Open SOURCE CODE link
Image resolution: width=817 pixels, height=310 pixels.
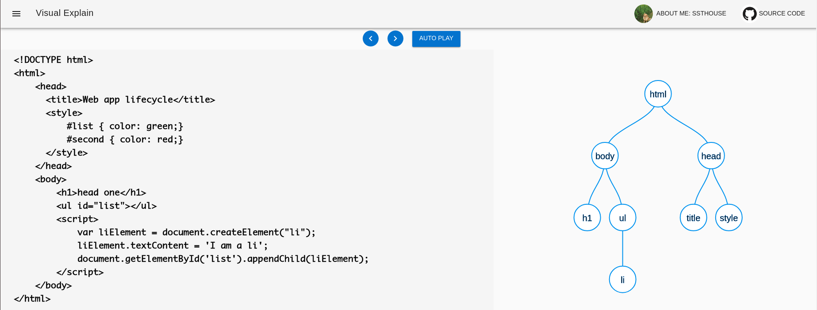pyautogui.click(x=782, y=14)
